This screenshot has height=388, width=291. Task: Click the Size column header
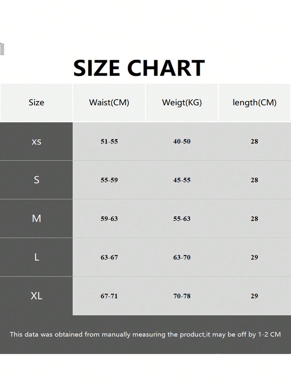[36, 103]
